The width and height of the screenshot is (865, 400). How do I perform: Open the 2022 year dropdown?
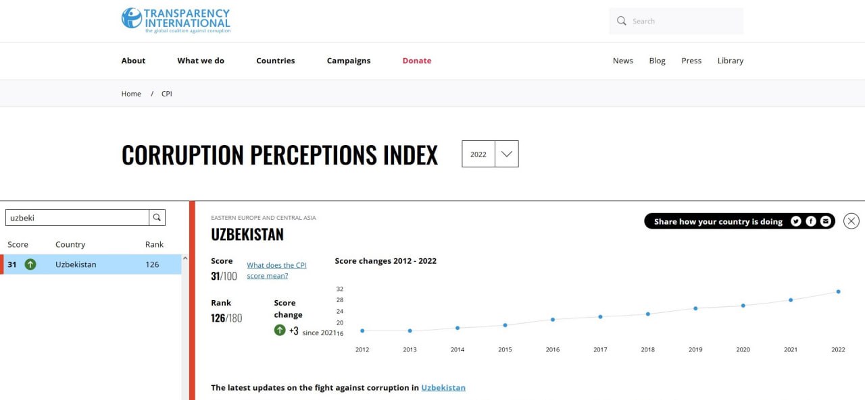tap(478, 154)
